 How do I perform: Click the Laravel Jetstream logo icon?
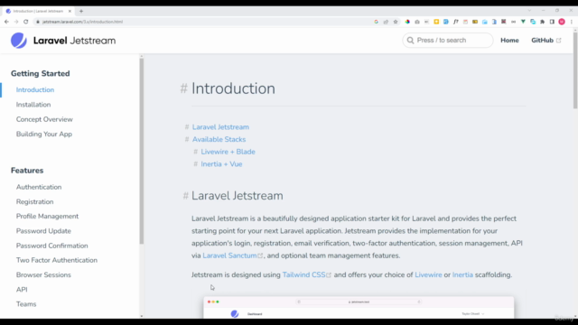[18, 40]
